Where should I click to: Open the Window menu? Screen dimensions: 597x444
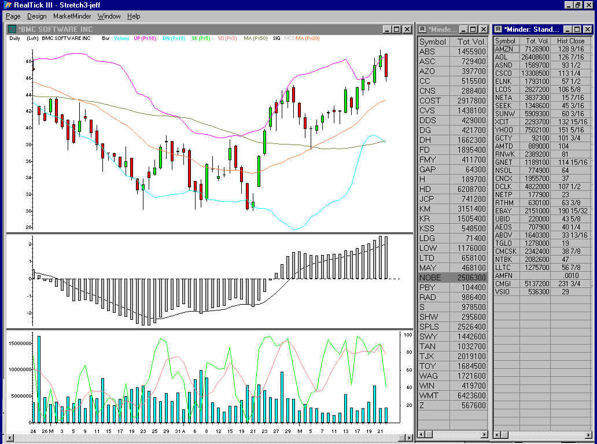(x=109, y=16)
